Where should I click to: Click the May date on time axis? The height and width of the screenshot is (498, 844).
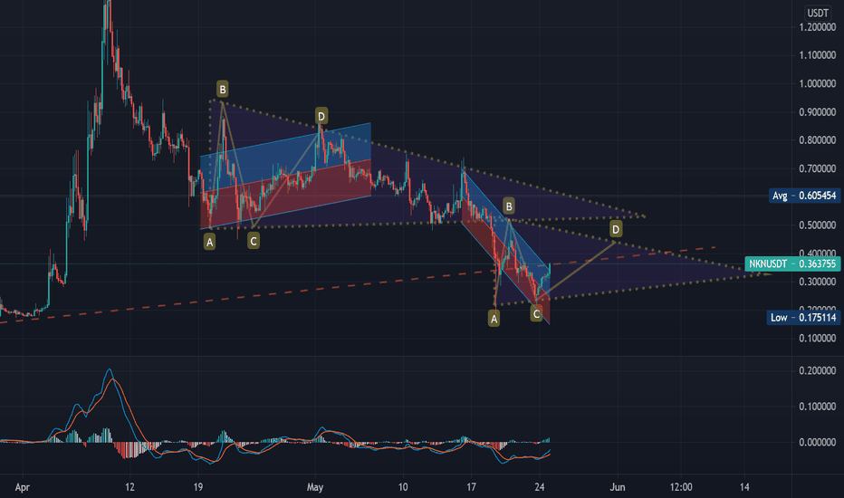(315, 487)
